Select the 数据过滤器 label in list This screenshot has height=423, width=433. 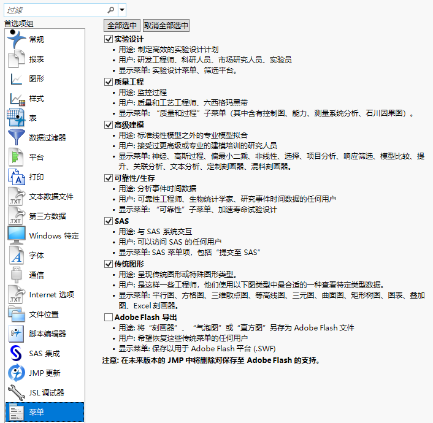pos(47,137)
